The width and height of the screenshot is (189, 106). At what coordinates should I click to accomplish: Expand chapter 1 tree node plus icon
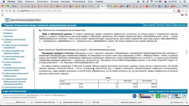point(2,39)
